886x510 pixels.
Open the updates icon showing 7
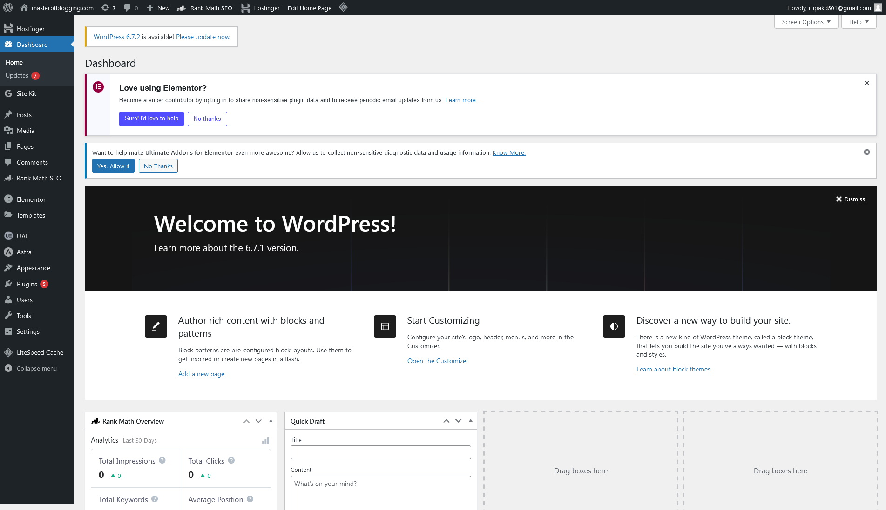(x=108, y=7)
